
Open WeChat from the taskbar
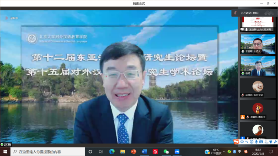tap(166, 152)
